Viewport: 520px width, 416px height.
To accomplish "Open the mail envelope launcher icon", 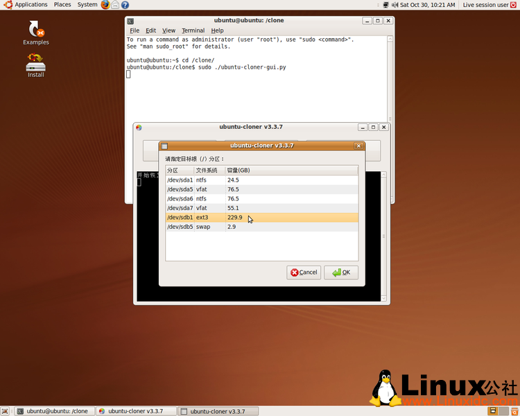I will (115, 5).
